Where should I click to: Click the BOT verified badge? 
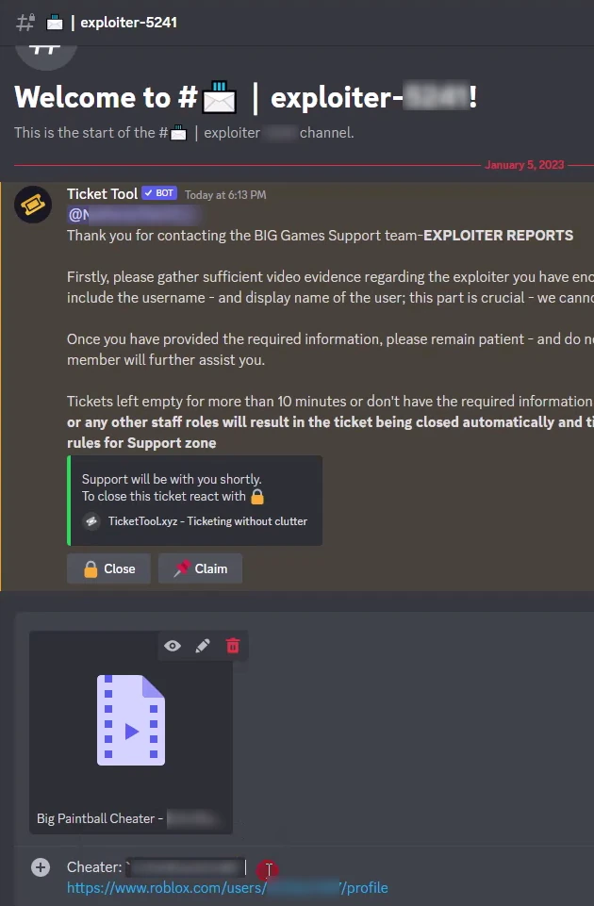coord(159,193)
